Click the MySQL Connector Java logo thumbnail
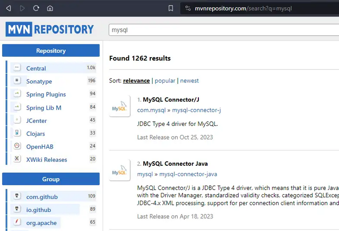339x231 pixels. pyautogui.click(x=120, y=171)
